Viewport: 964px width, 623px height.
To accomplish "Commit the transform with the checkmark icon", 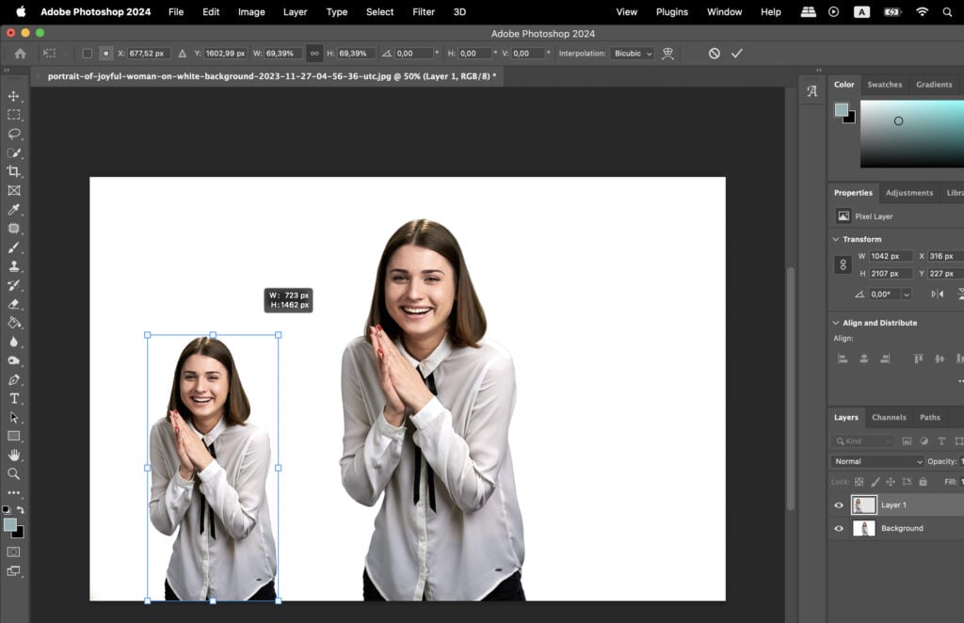I will (x=737, y=53).
